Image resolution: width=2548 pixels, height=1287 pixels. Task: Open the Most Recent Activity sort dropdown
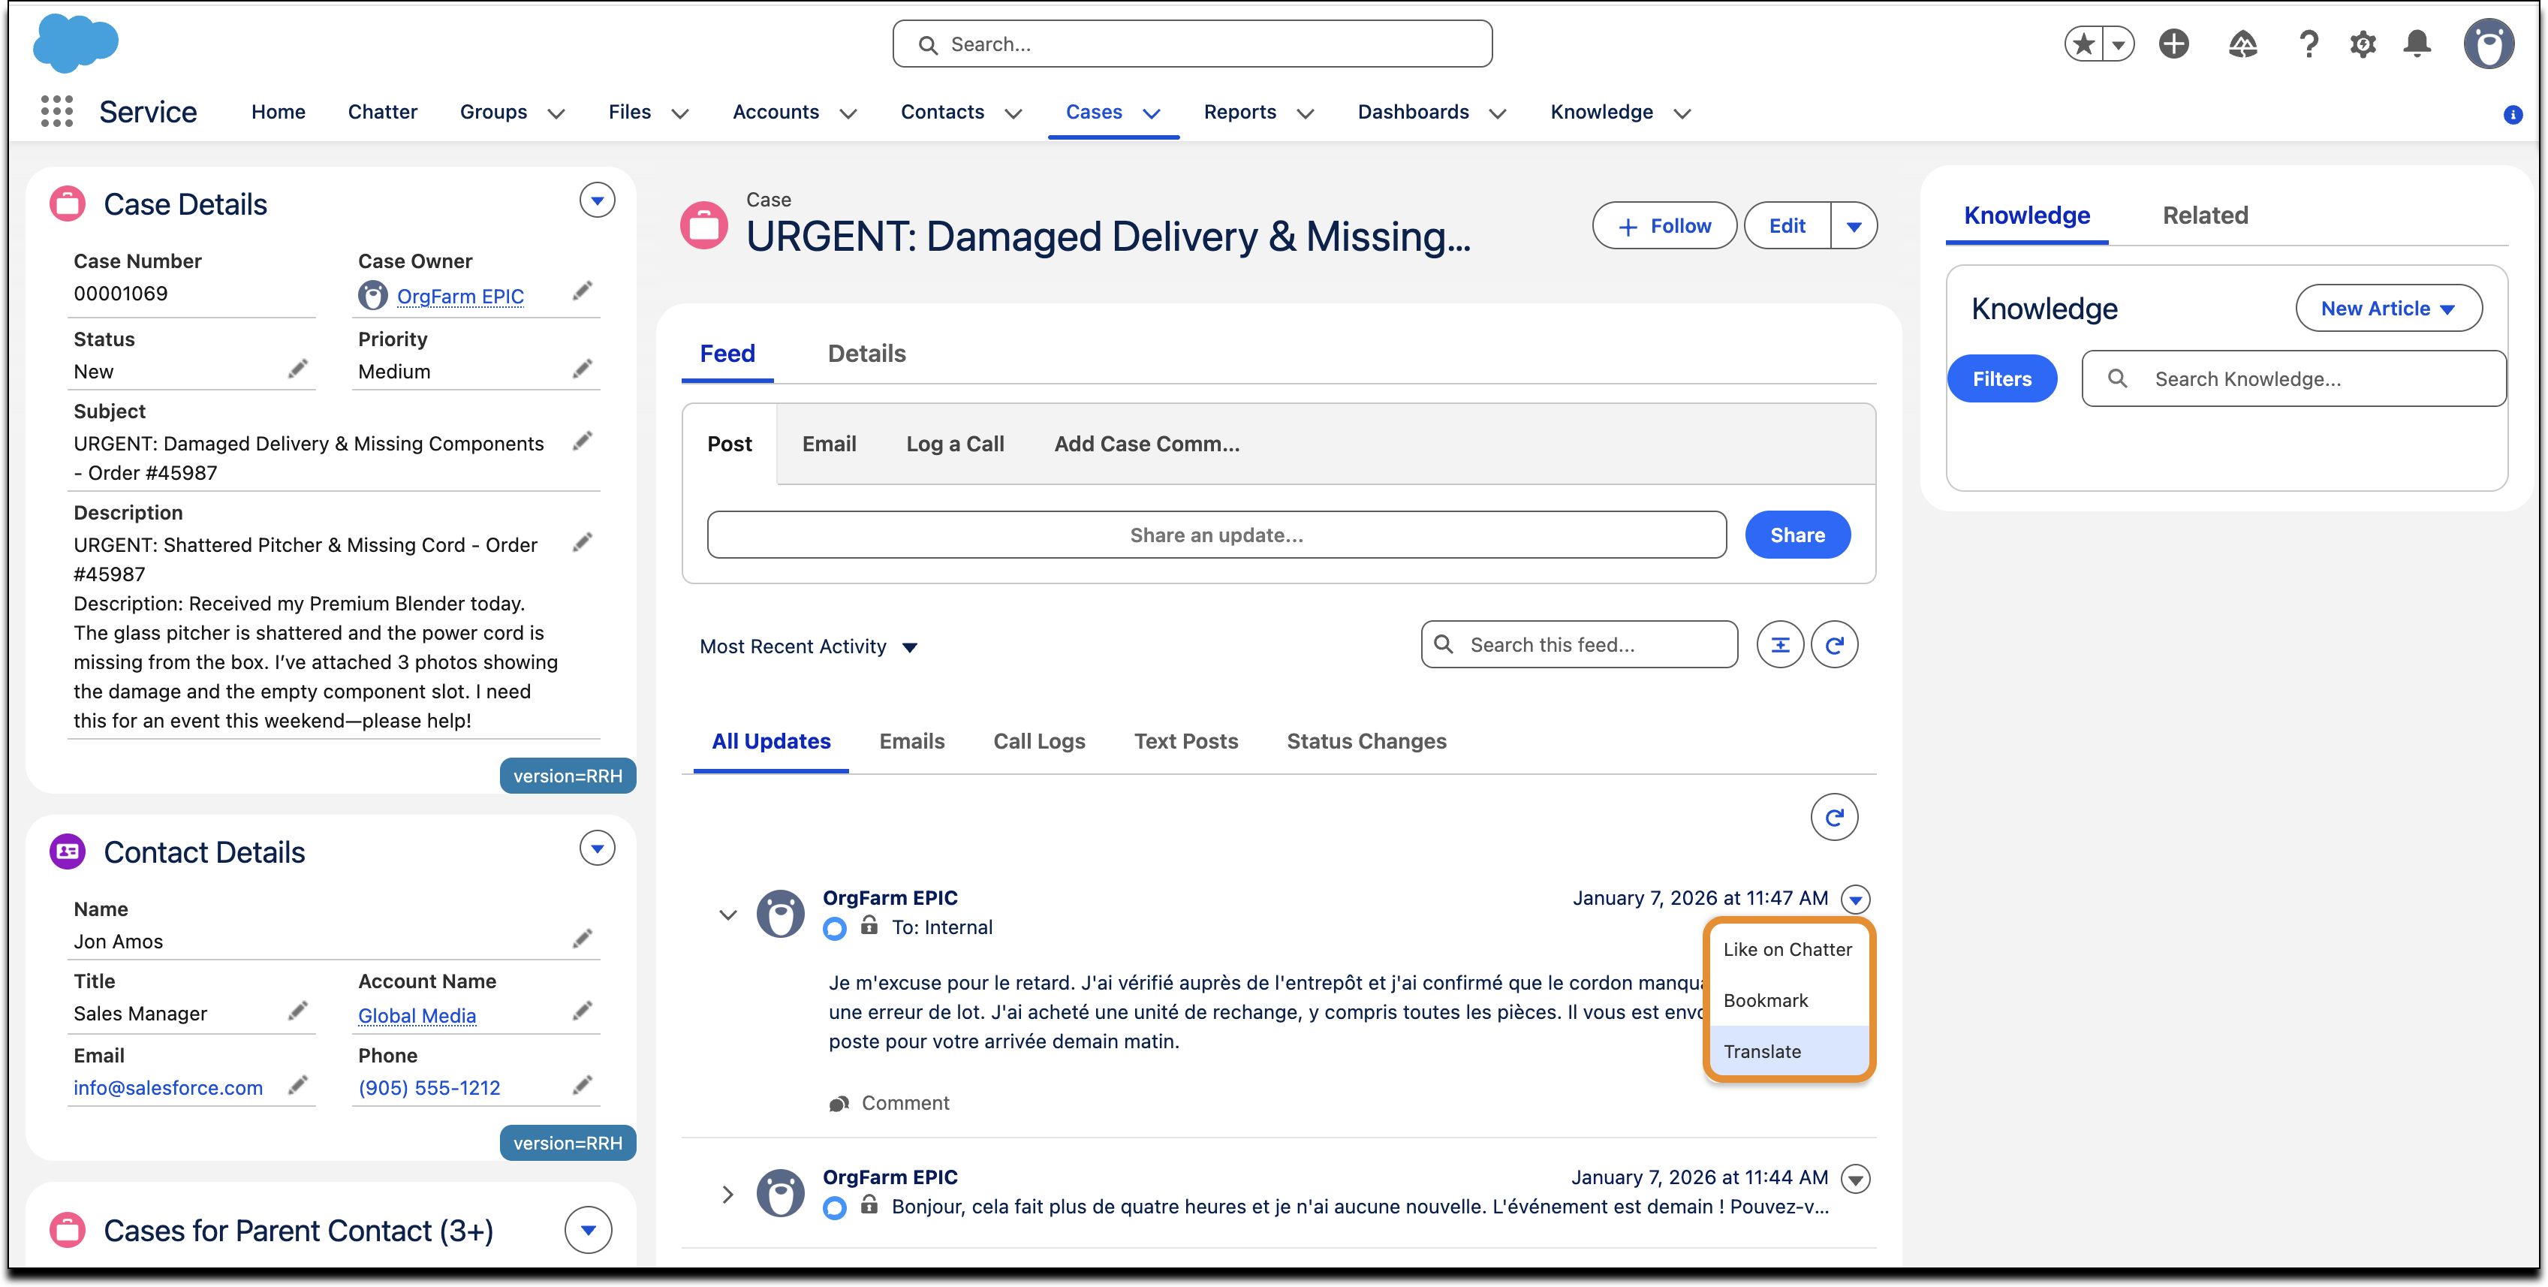pyautogui.click(x=809, y=646)
